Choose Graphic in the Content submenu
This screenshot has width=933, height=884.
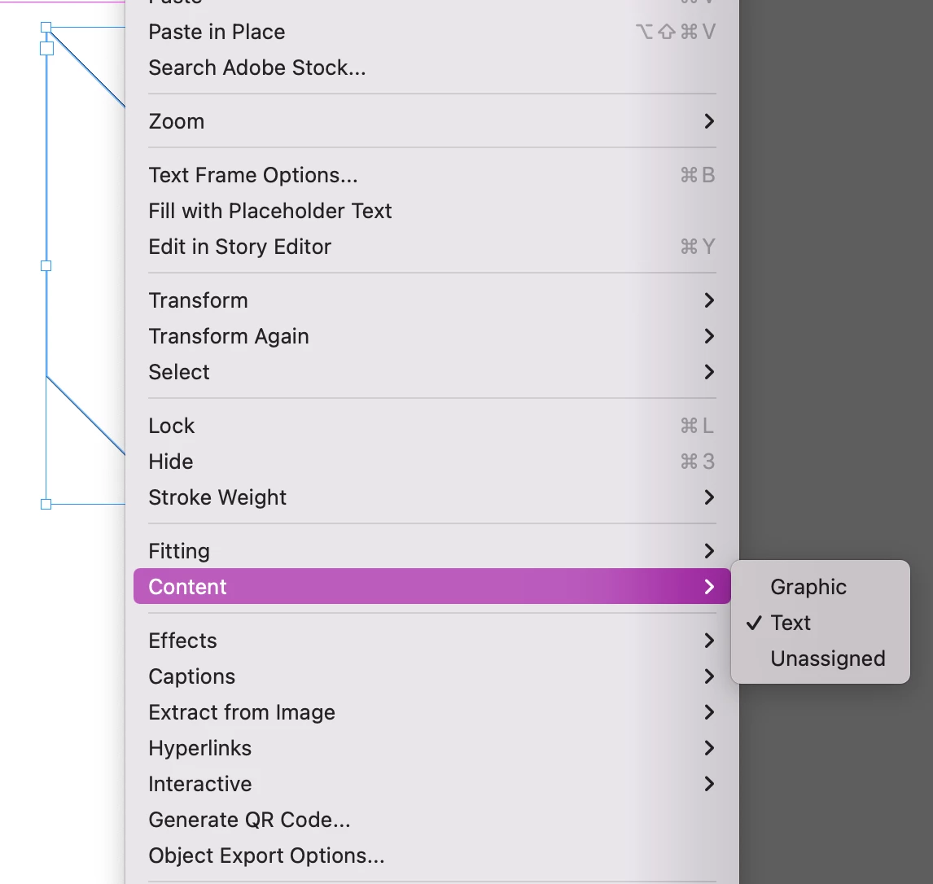808,587
